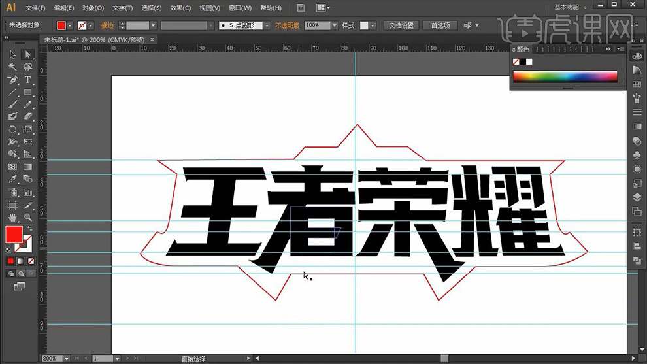Viewport: 647px width, 364px height.
Task: Enable Draw Behind mode
Action: 21,273
